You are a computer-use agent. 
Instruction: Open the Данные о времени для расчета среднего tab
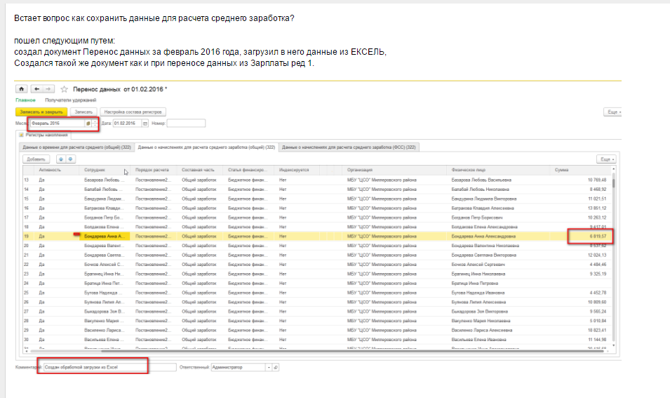[76, 147]
